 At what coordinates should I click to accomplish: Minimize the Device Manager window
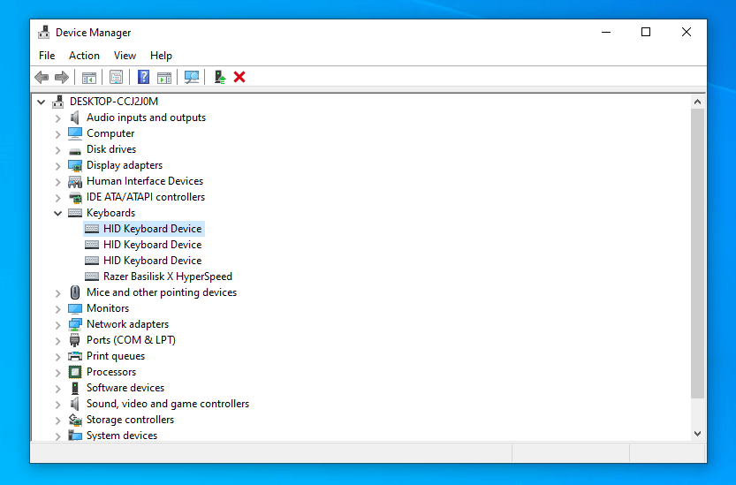[x=606, y=32]
